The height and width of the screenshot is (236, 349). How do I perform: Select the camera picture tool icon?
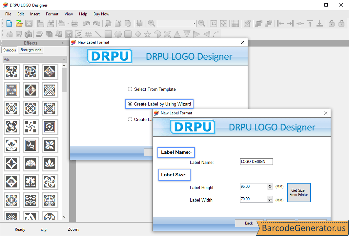[28, 34]
